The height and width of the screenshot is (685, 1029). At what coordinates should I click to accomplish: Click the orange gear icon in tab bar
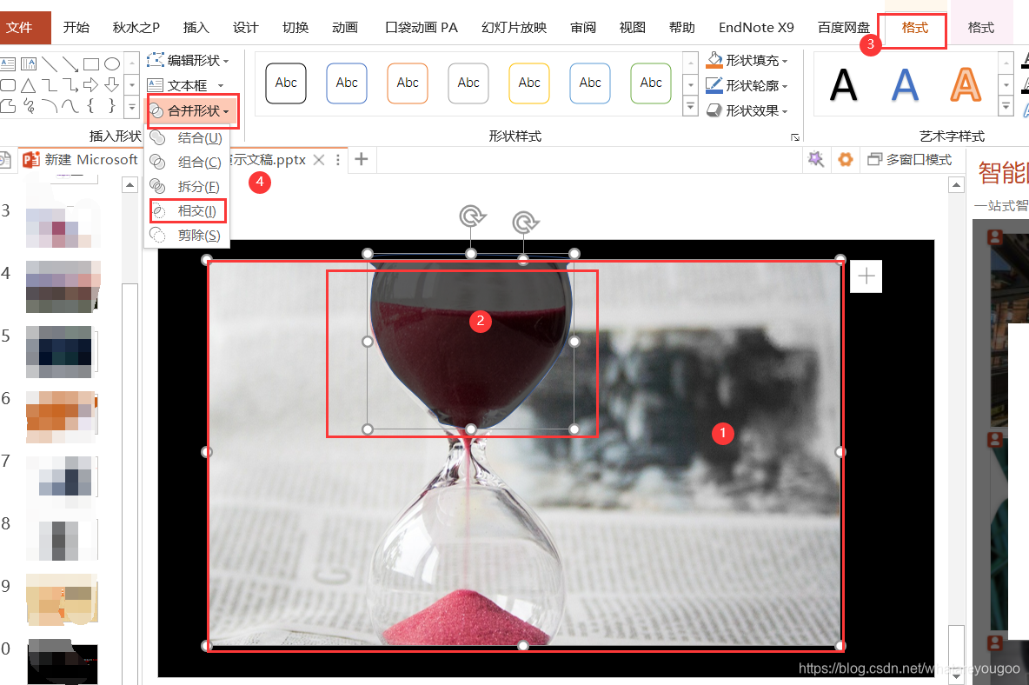(x=846, y=159)
